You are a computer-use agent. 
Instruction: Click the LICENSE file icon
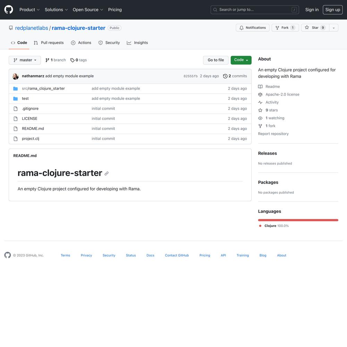[x=16, y=119]
